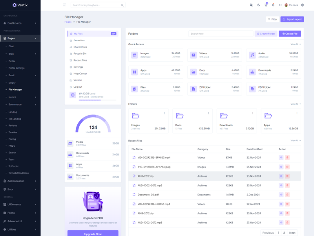
Task: Open notifications bell icon
Action: point(273,5)
